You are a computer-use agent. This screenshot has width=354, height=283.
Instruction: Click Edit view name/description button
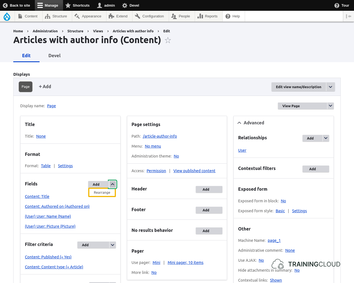point(299,87)
